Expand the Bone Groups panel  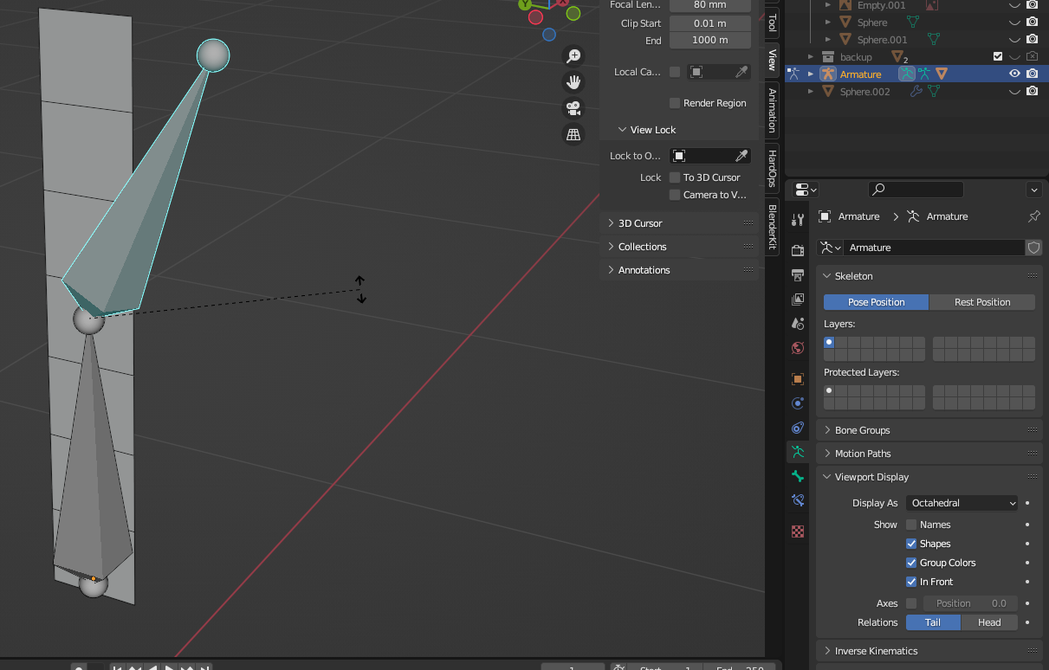coord(862,430)
